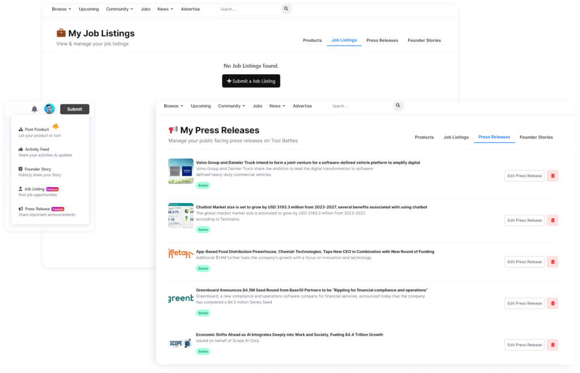Image resolution: width=580 pixels, height=373 pixels.
Task: Click the search magnifier in Job Listings window
Action: [x=286, y=8]
